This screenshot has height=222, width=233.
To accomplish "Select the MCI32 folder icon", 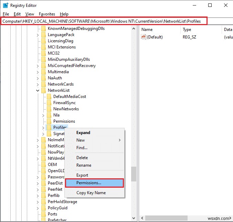I will tap(44, 53).
